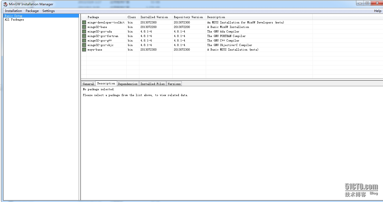This screenshot has height=202, width=383.
Task: Switch to the Description tab
Action: point(106,83)
